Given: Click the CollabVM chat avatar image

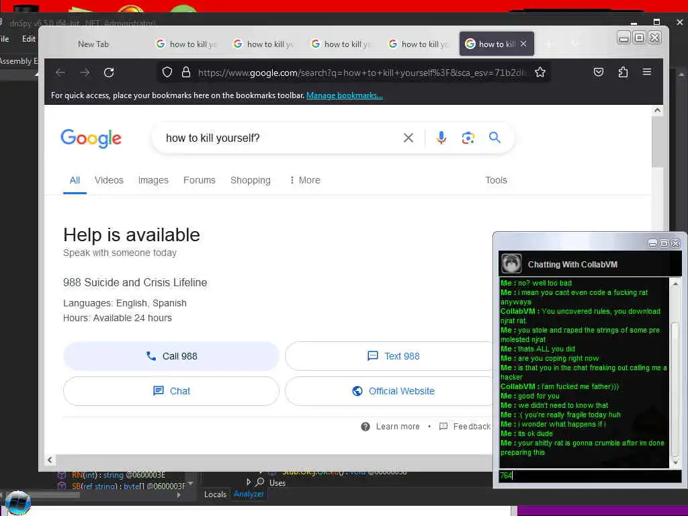Looking at the screenshot, I should coord(511,263).
